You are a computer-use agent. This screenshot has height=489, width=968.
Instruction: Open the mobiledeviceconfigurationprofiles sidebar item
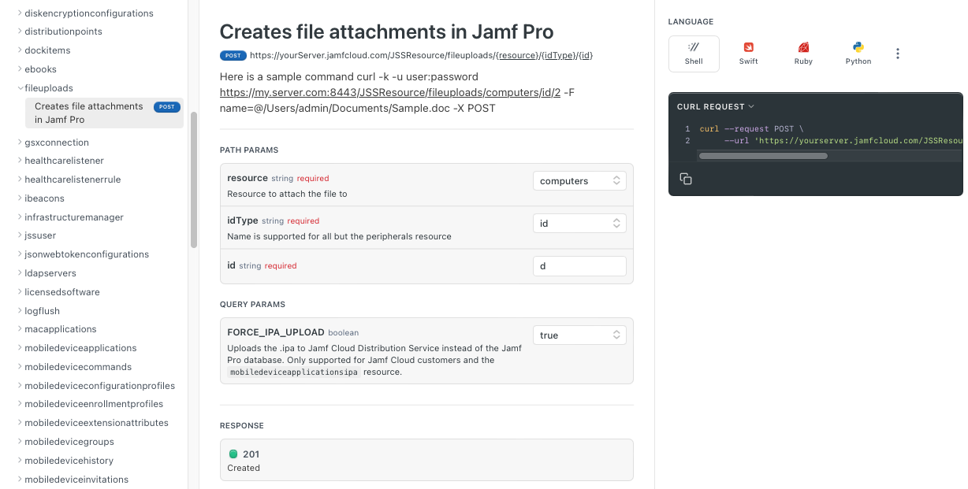(100, 386)
